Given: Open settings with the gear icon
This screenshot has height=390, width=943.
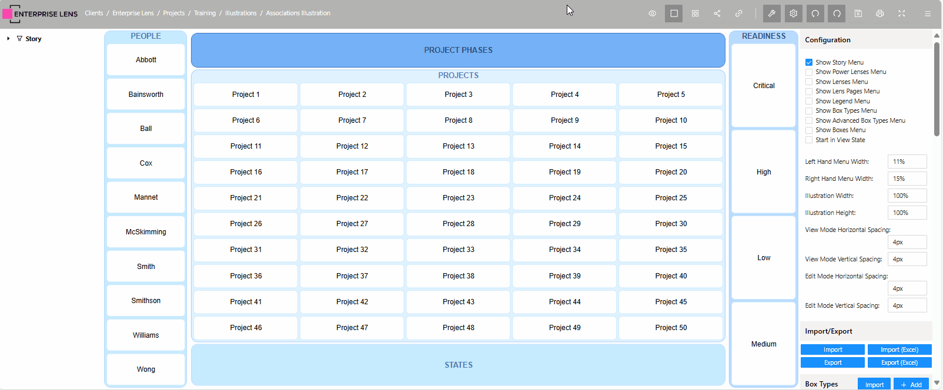Looking at the screenshot, I should click(x=794, y=14).
